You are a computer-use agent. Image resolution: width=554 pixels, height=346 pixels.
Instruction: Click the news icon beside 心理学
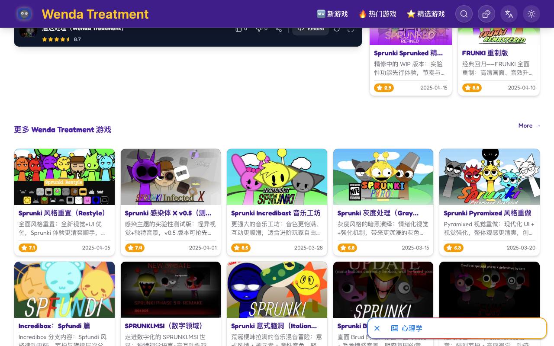(x=395, y=328)
